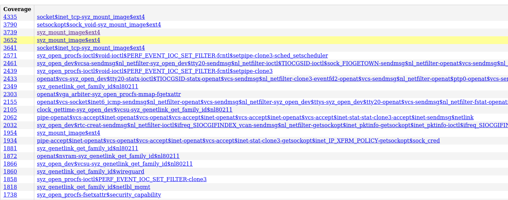Viewport: 508px width, 200px height.
Task: Open openat$vga_arbiter-syz_open_procfs-mmap-fgetxattr link
Action: pos(109,94)
